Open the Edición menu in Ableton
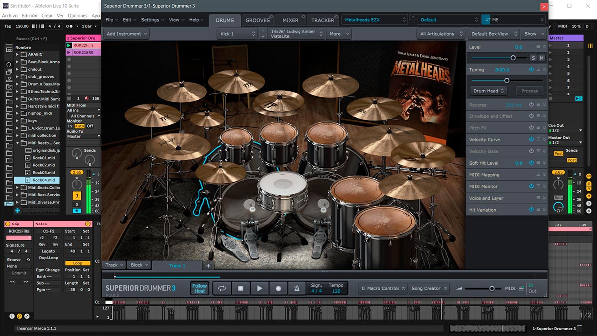Image resolution: width=597 pixels, height=336 pixels. point(30,16)
